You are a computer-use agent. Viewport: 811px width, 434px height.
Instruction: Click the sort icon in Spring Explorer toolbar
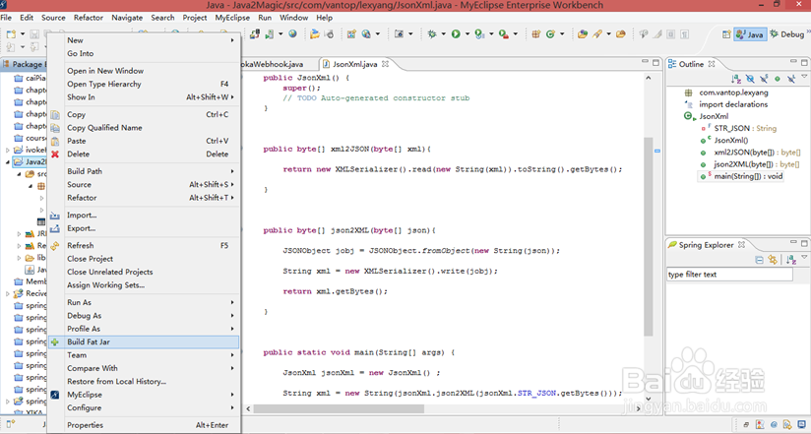coord(791,260)
